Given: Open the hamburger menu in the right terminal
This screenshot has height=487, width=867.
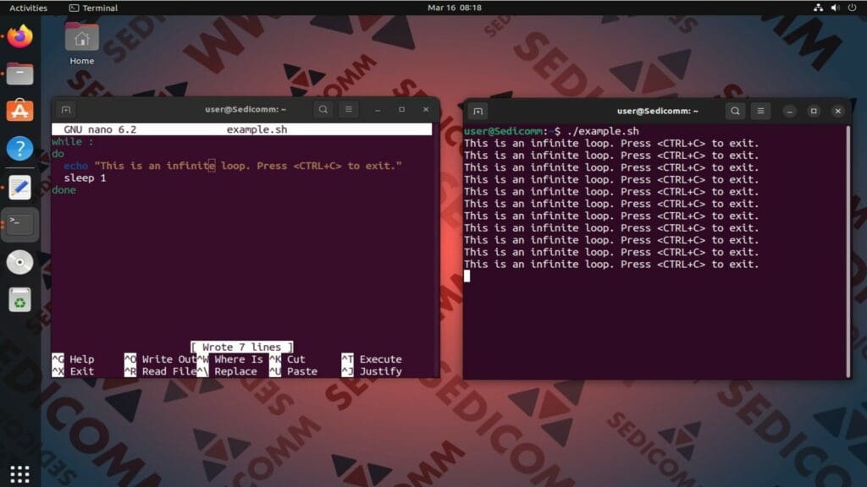Looking at the screenshot, I should click(761, 111).
